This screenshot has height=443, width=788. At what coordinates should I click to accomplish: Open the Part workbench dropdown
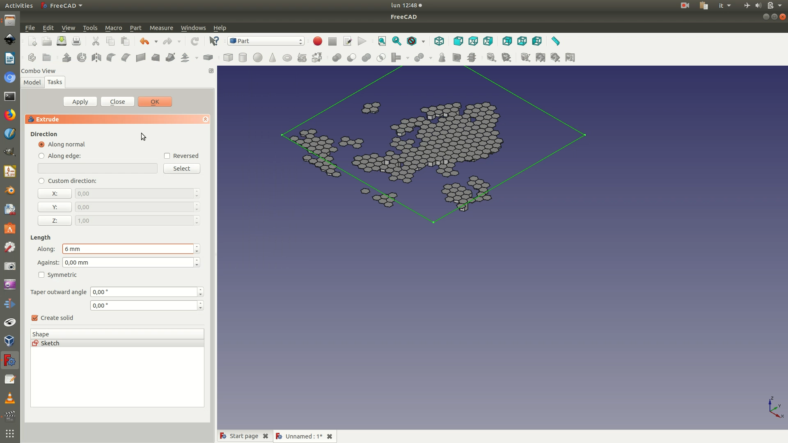[x=266, y=41]
